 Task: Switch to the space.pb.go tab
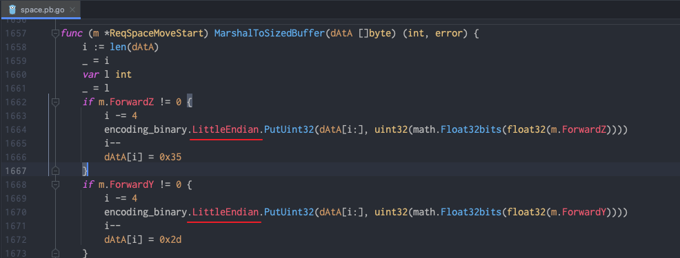tap(41, 10)
